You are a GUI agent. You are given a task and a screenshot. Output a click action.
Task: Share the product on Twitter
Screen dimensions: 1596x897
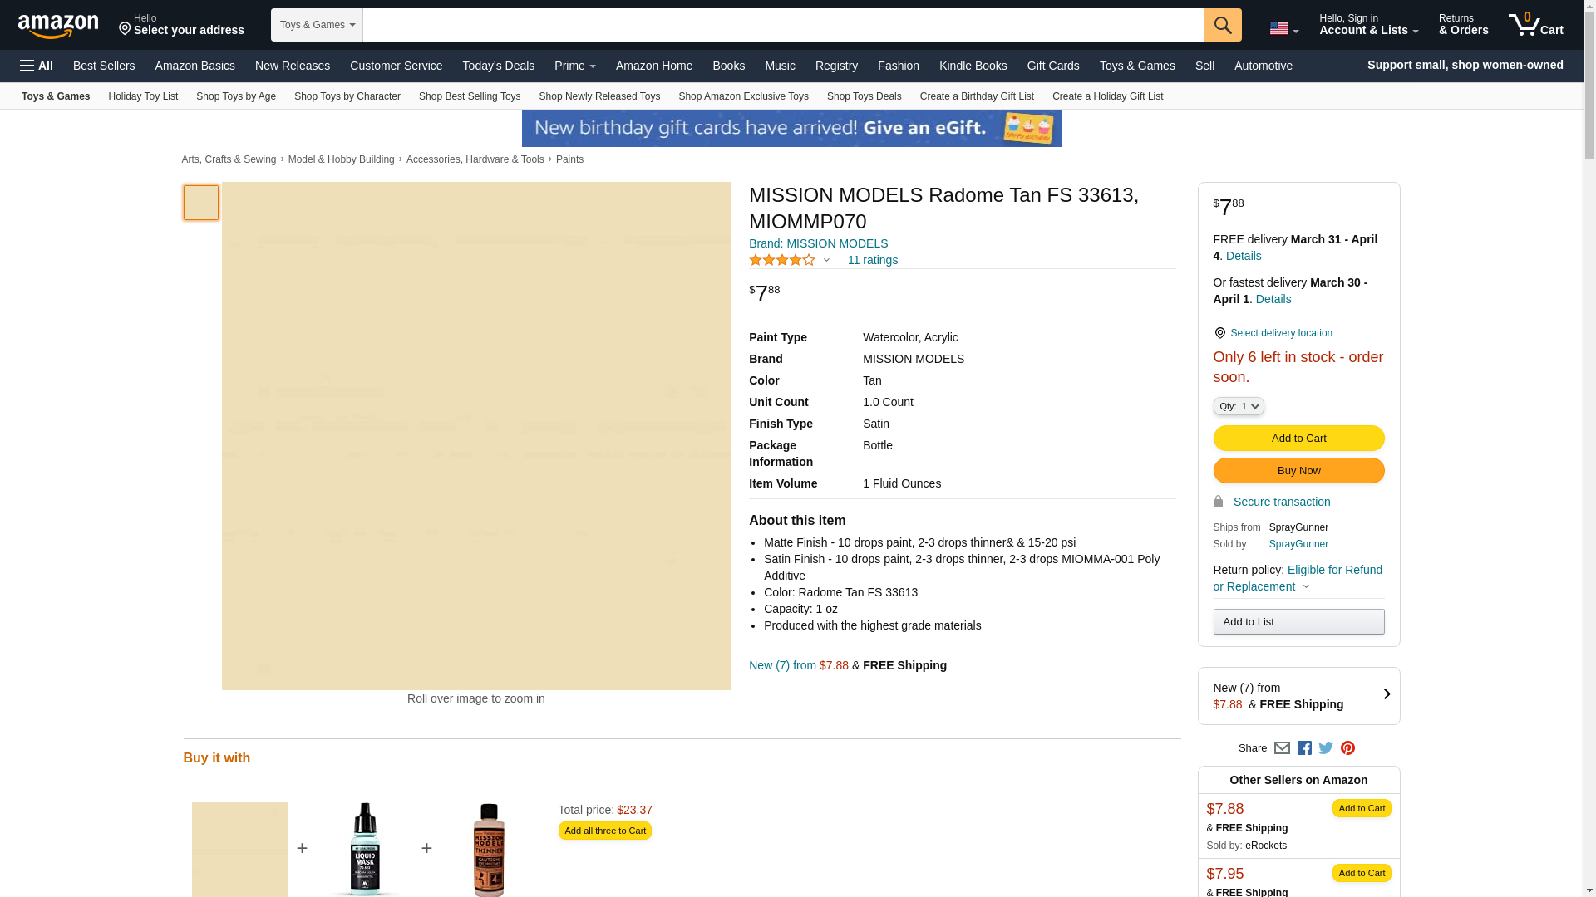1326,748
